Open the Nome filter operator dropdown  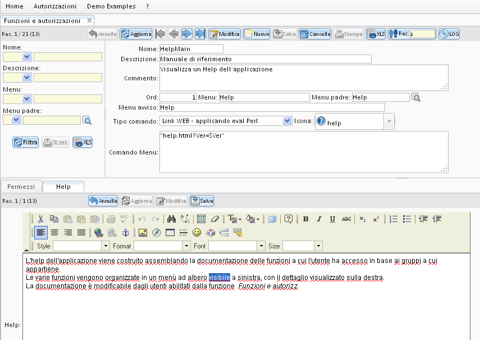[x=26, y=57]
